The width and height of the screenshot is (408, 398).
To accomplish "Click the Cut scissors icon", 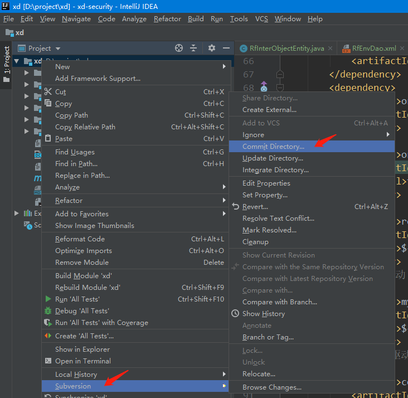I will (x=48, y=91).
